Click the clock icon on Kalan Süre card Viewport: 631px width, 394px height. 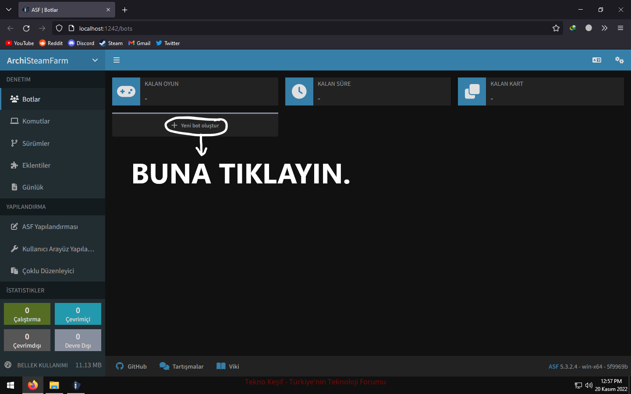point(299,91)
